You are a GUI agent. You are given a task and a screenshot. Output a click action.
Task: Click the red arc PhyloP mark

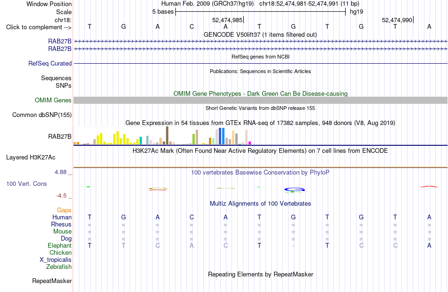pos(429,187)
